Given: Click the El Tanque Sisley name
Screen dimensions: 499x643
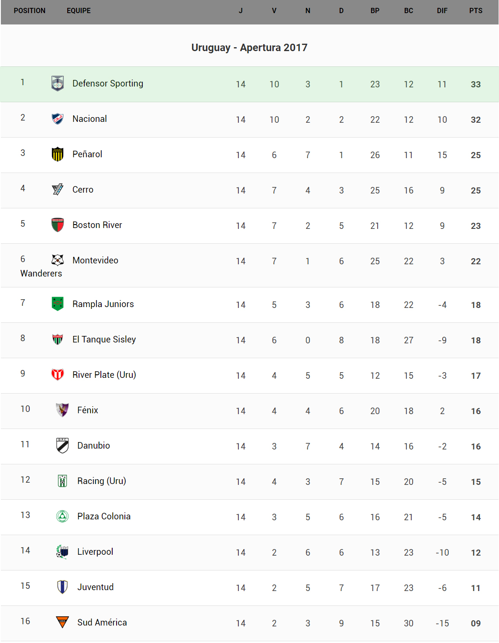Looking at the screenshot, I should point(104,339).
